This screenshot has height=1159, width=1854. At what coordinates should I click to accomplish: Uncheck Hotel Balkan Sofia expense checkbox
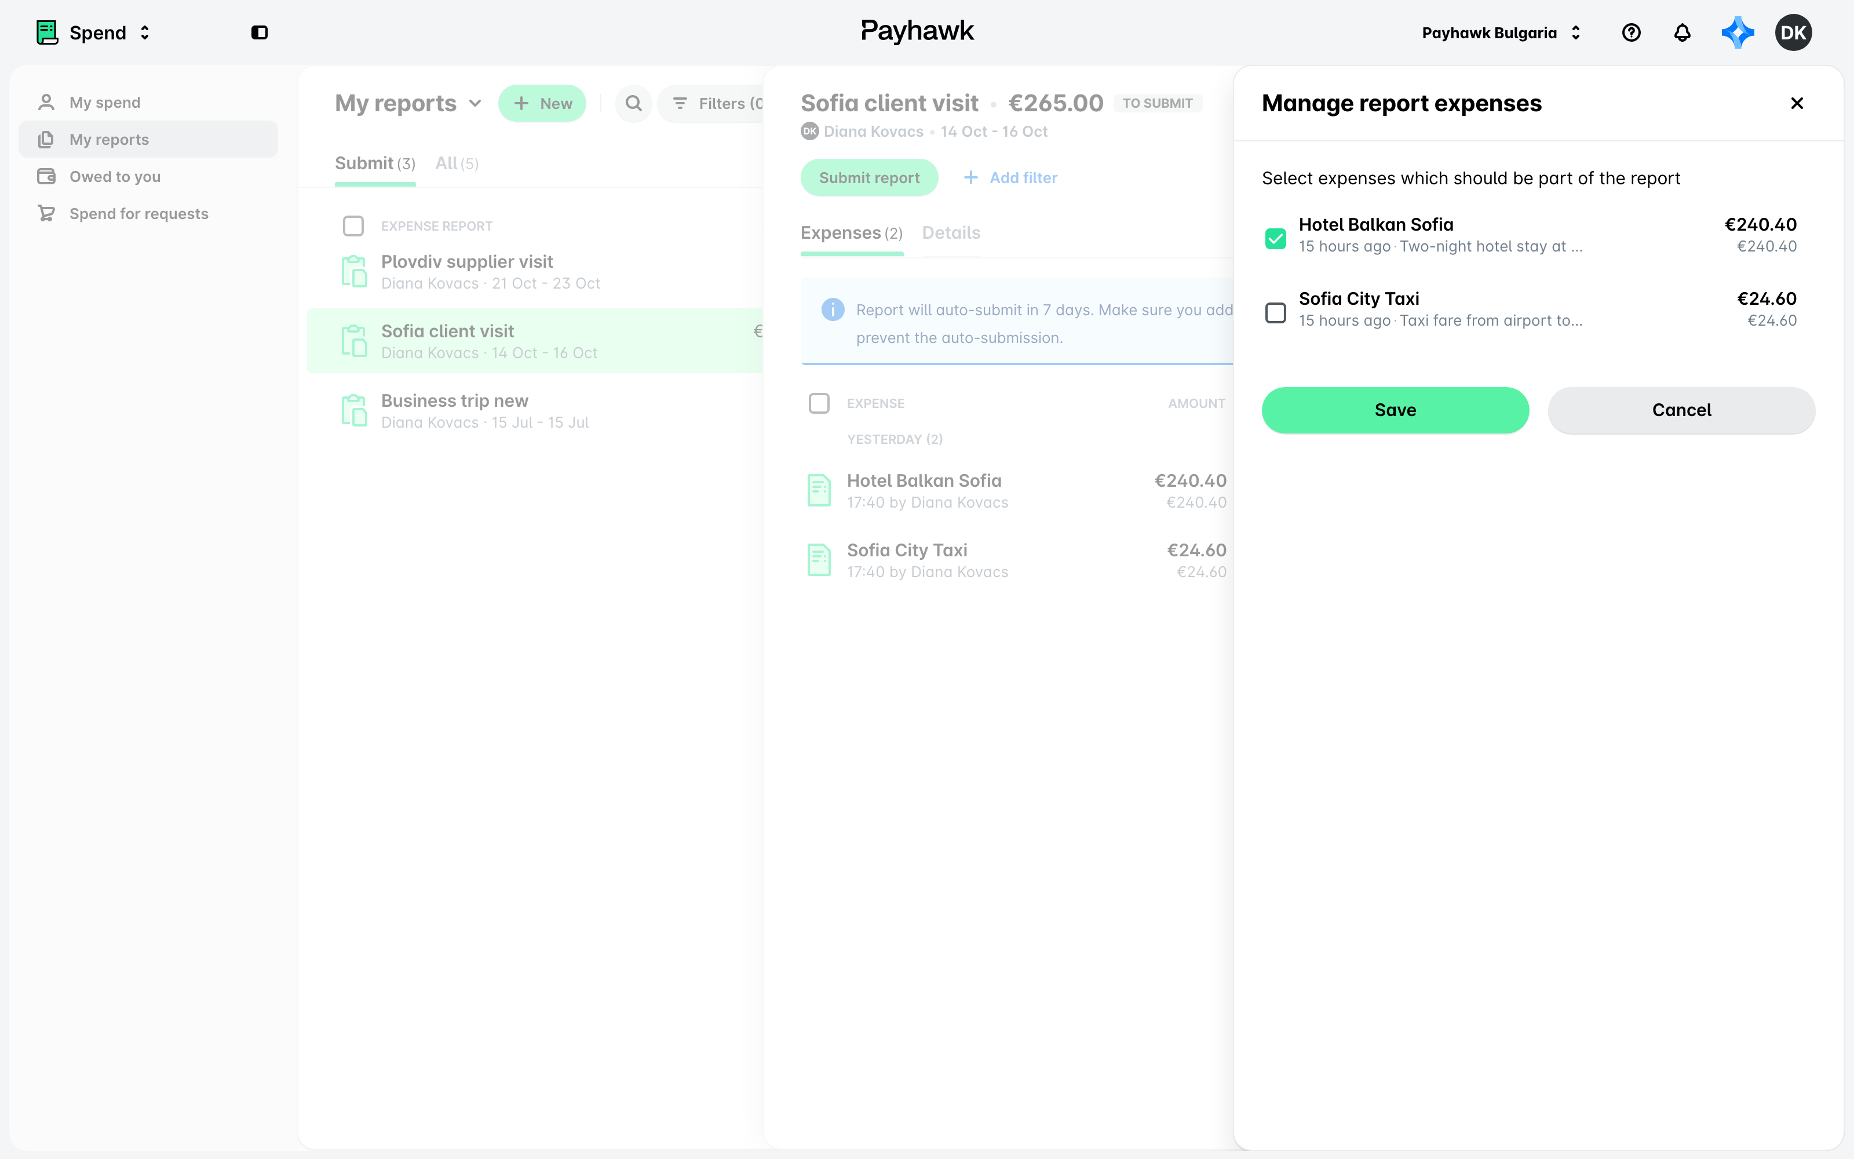[x=1276, y=238]
